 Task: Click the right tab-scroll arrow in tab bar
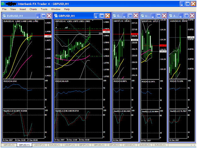click(x=194, y=145)
